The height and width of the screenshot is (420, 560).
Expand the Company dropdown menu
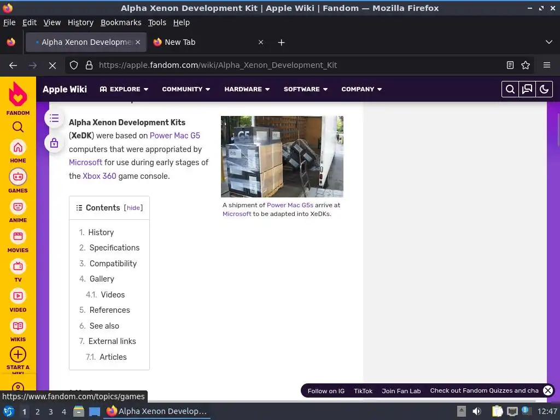click(361, 89)
